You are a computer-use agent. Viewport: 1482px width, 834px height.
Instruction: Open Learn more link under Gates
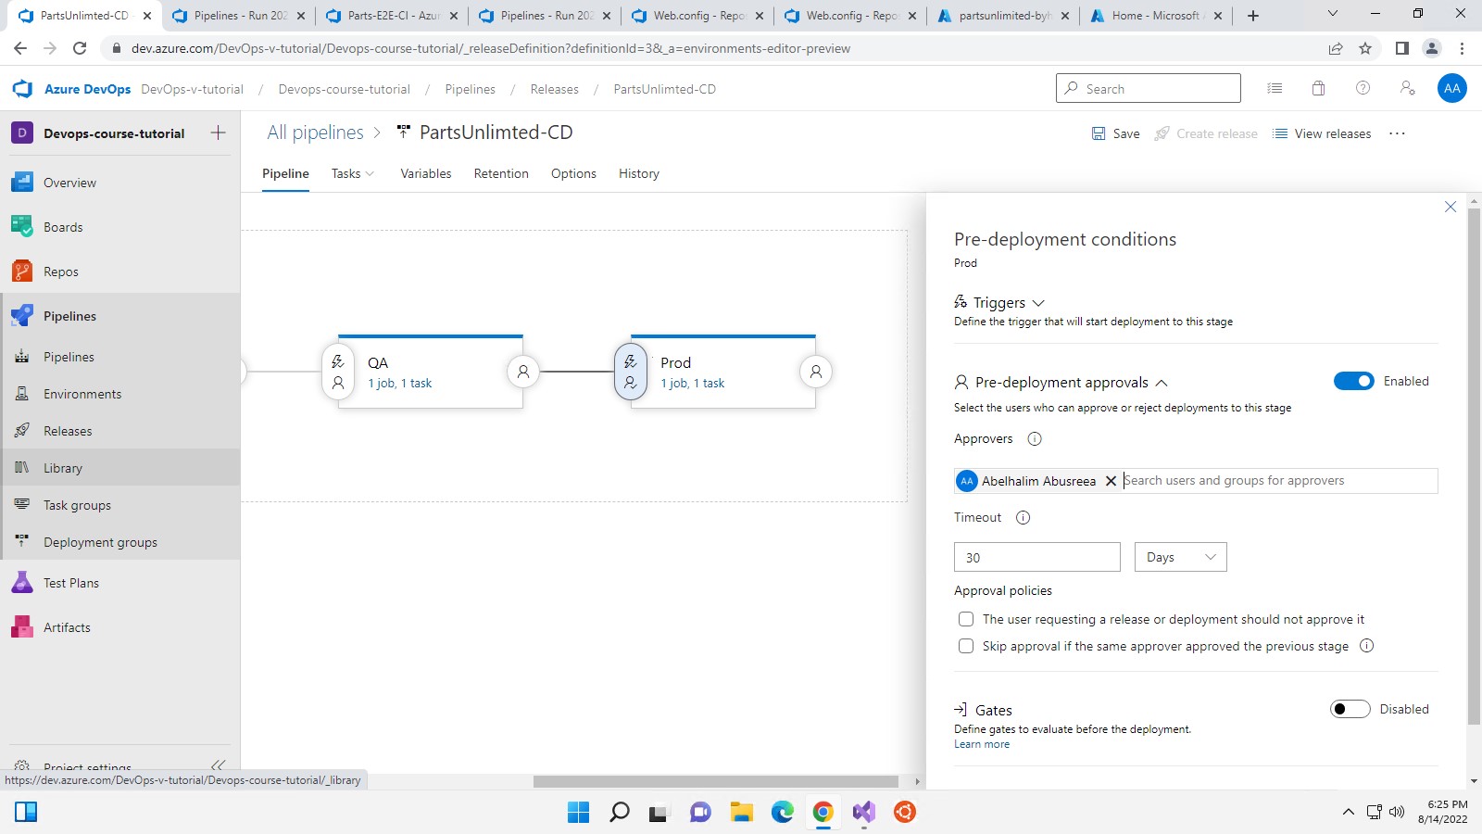pyautogui.click(x=982, y=744)
